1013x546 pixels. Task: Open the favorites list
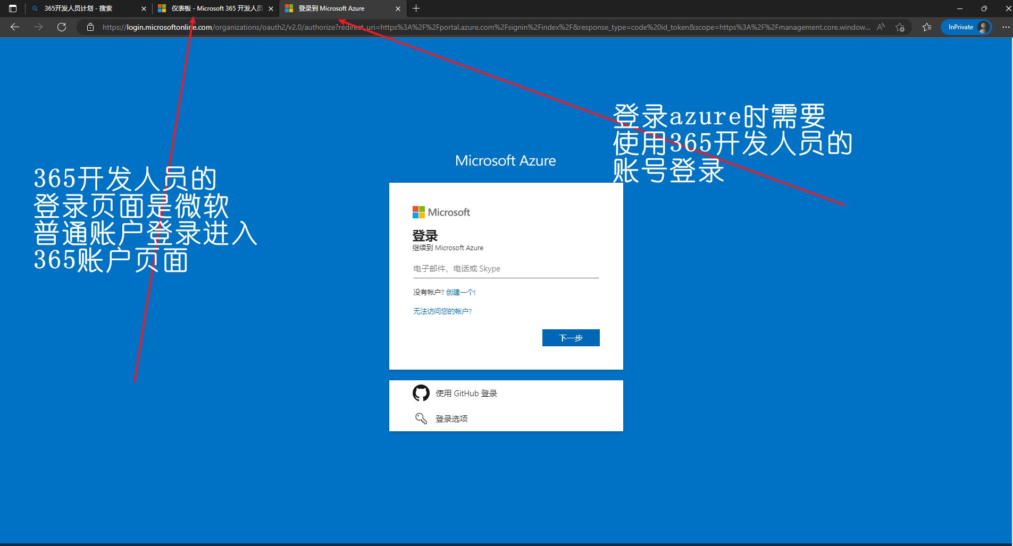click(927, 27)
